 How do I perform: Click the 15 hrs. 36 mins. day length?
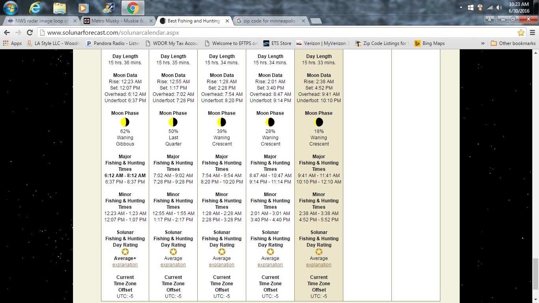click(x=125, y=63)
